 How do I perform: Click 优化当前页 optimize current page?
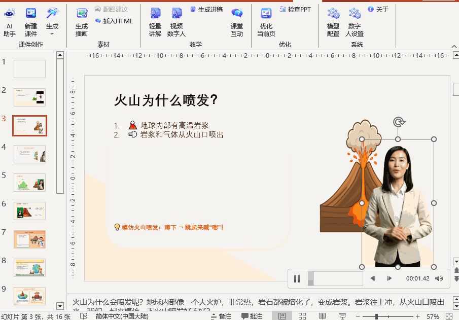click(266, 22)
